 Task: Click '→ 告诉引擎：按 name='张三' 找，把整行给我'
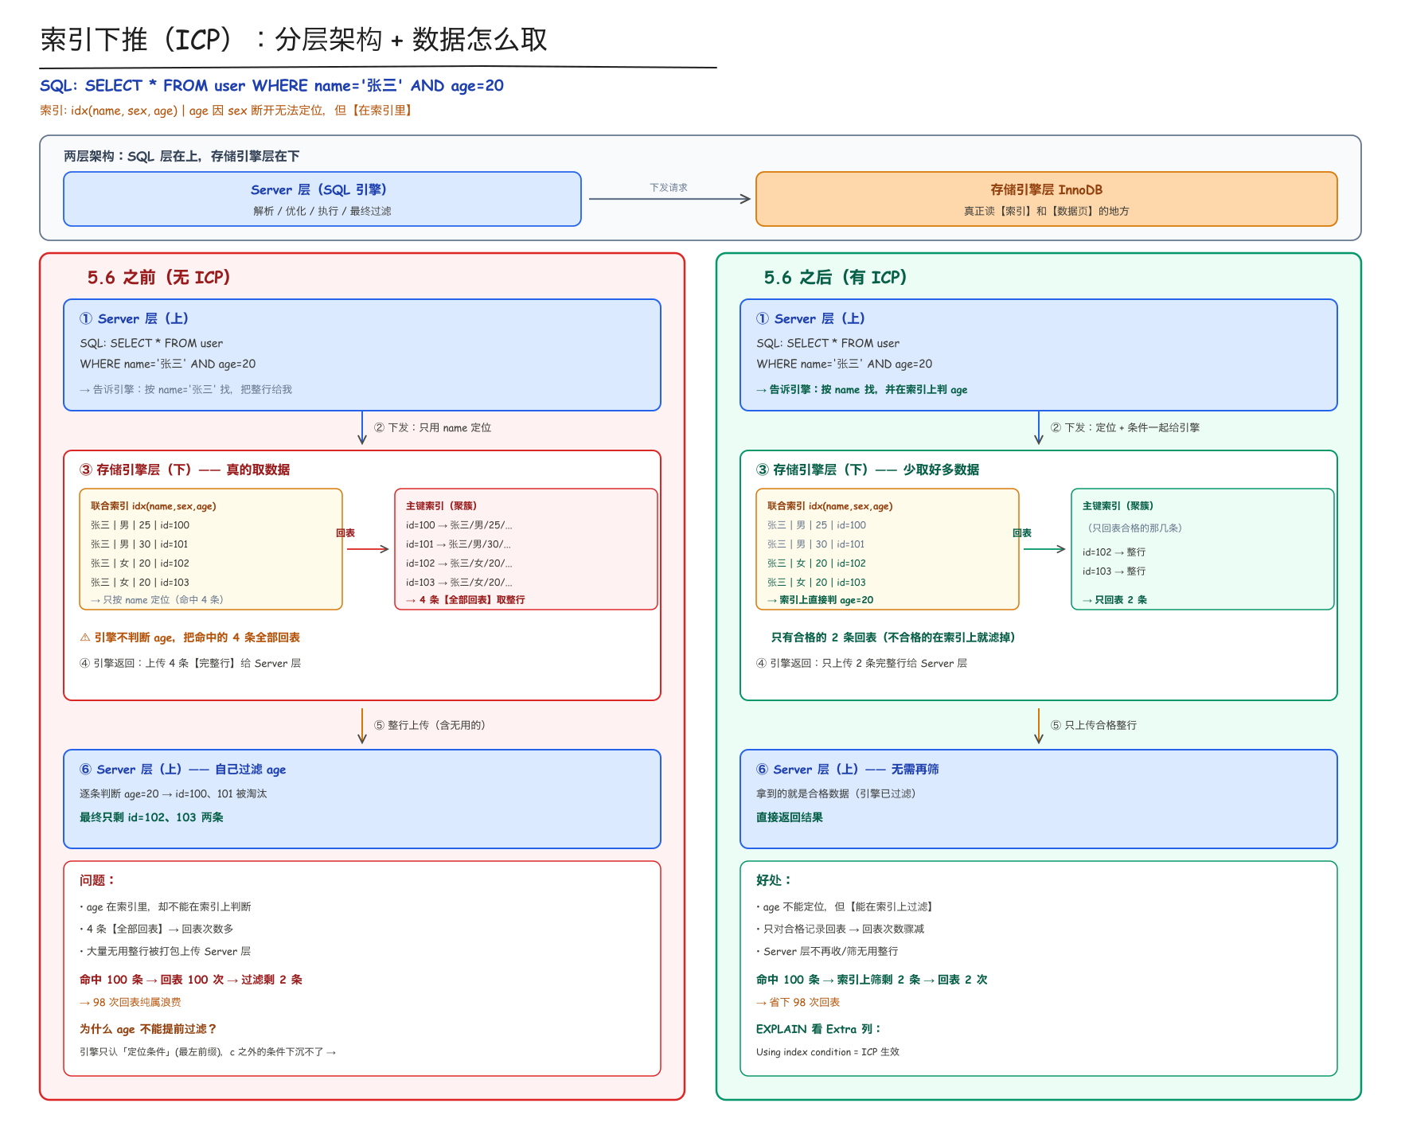[x=185, y=389]
